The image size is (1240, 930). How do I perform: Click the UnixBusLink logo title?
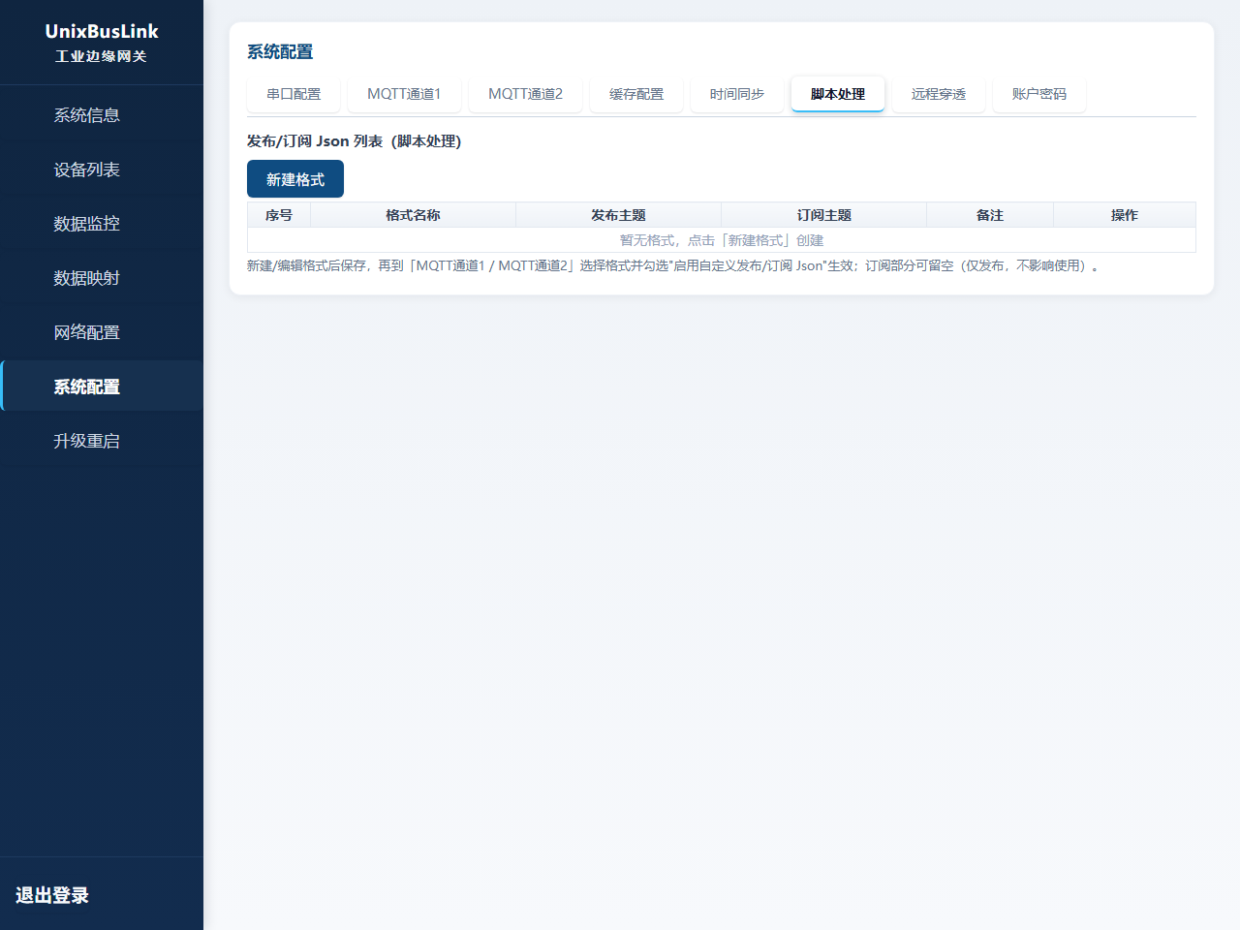(102, 31)
